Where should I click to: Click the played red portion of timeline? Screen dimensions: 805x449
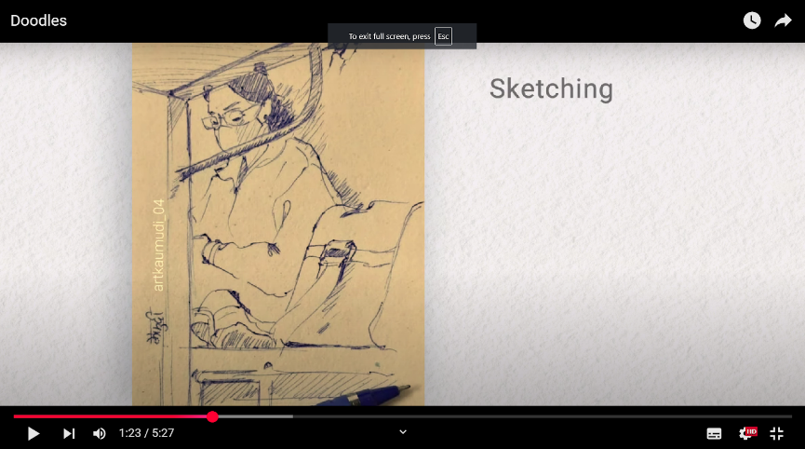coord(112,416)
